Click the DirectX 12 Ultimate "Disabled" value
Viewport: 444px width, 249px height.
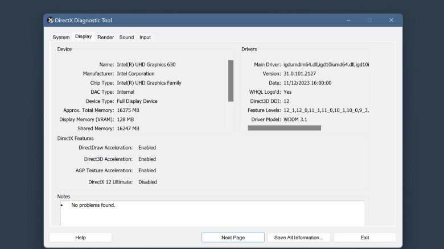pyautogui.click(x=147, y=182)
